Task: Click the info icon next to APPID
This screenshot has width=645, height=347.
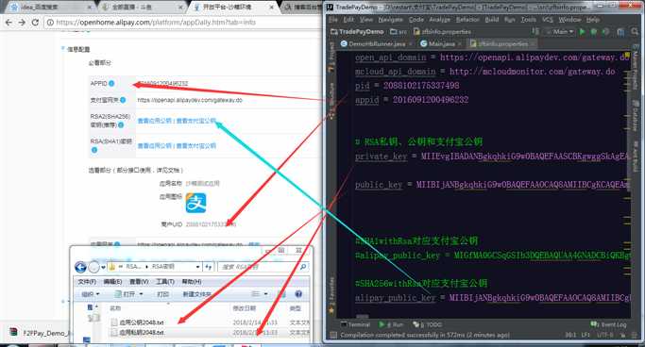Action: pyautogui.click(x=111, y=83)
